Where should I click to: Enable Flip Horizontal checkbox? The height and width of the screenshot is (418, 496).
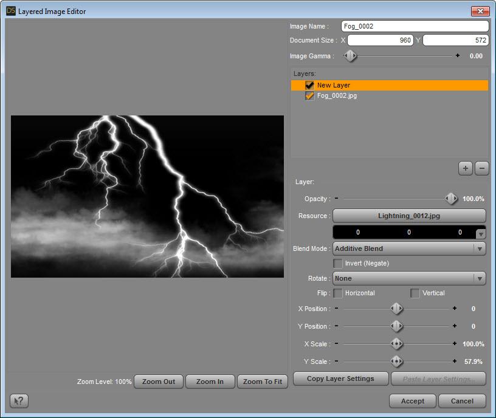click(338, 293)
